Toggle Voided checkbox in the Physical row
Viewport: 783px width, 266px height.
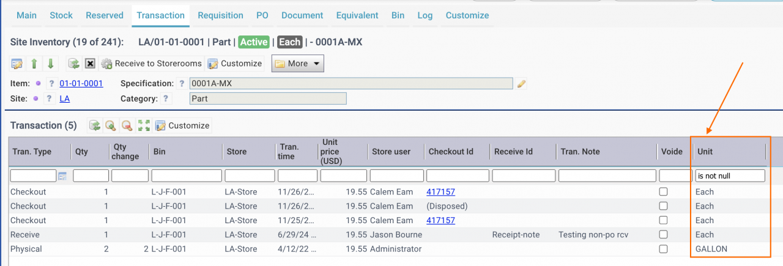[x=663, y=249]
